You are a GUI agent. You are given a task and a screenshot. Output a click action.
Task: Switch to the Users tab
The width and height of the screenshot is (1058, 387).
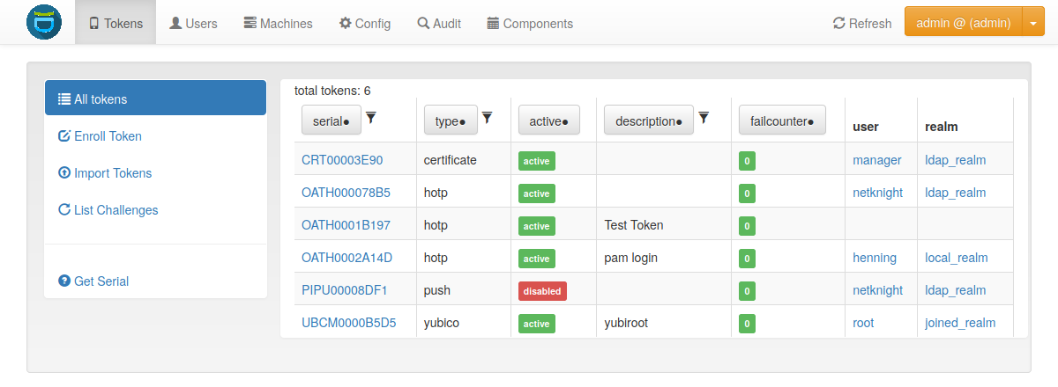pos(193,24)
